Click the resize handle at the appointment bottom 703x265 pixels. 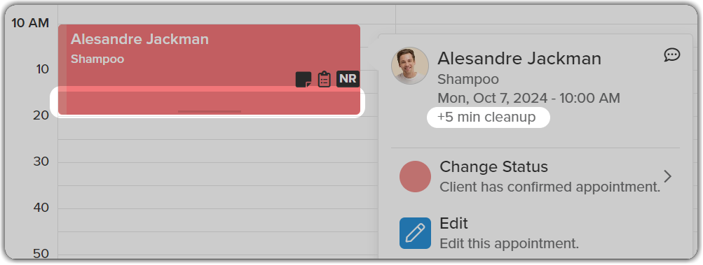click(x=210, y=111)
